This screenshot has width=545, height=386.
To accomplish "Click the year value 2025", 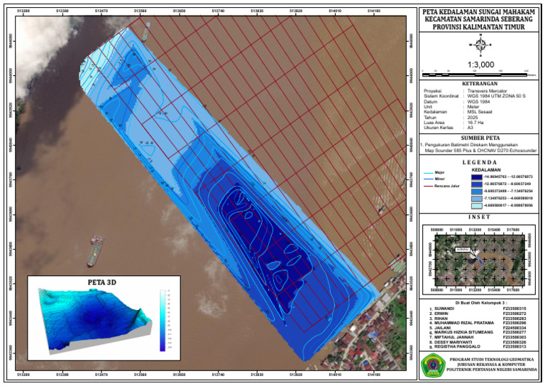I will tap(473, 118).
